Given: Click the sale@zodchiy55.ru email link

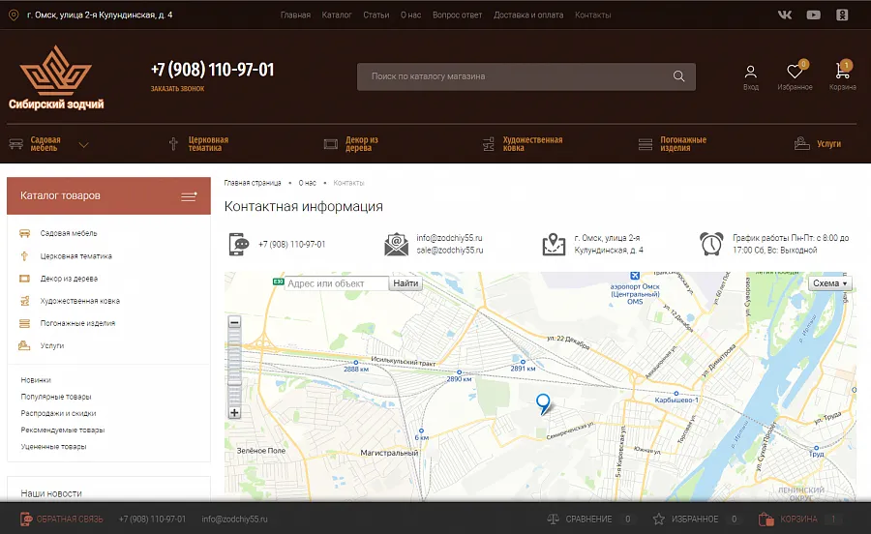Looking at the screenshot, I should click(450, 251).
